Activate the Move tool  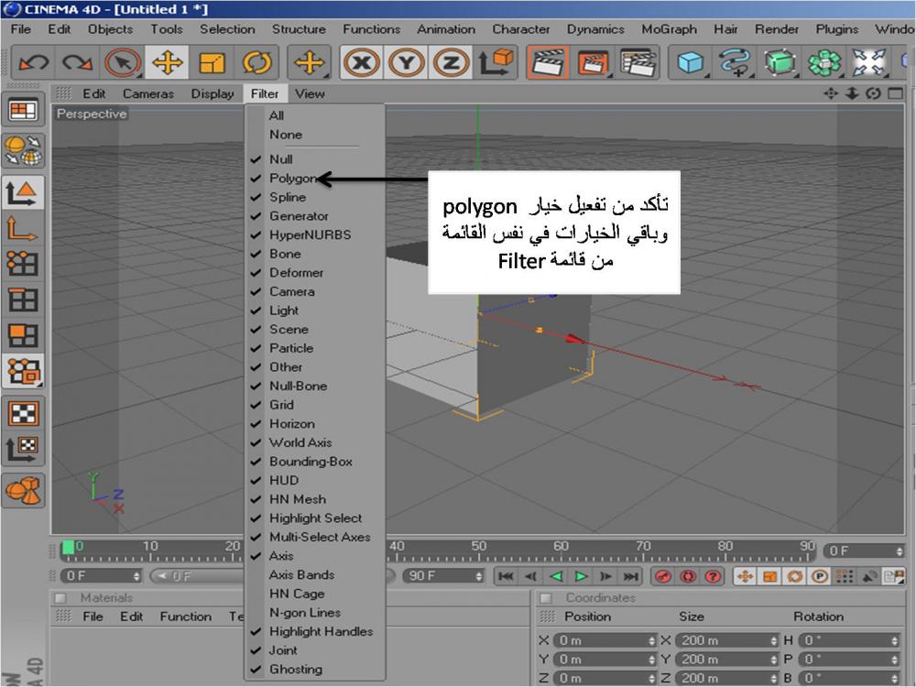click(x=167, y=62)
